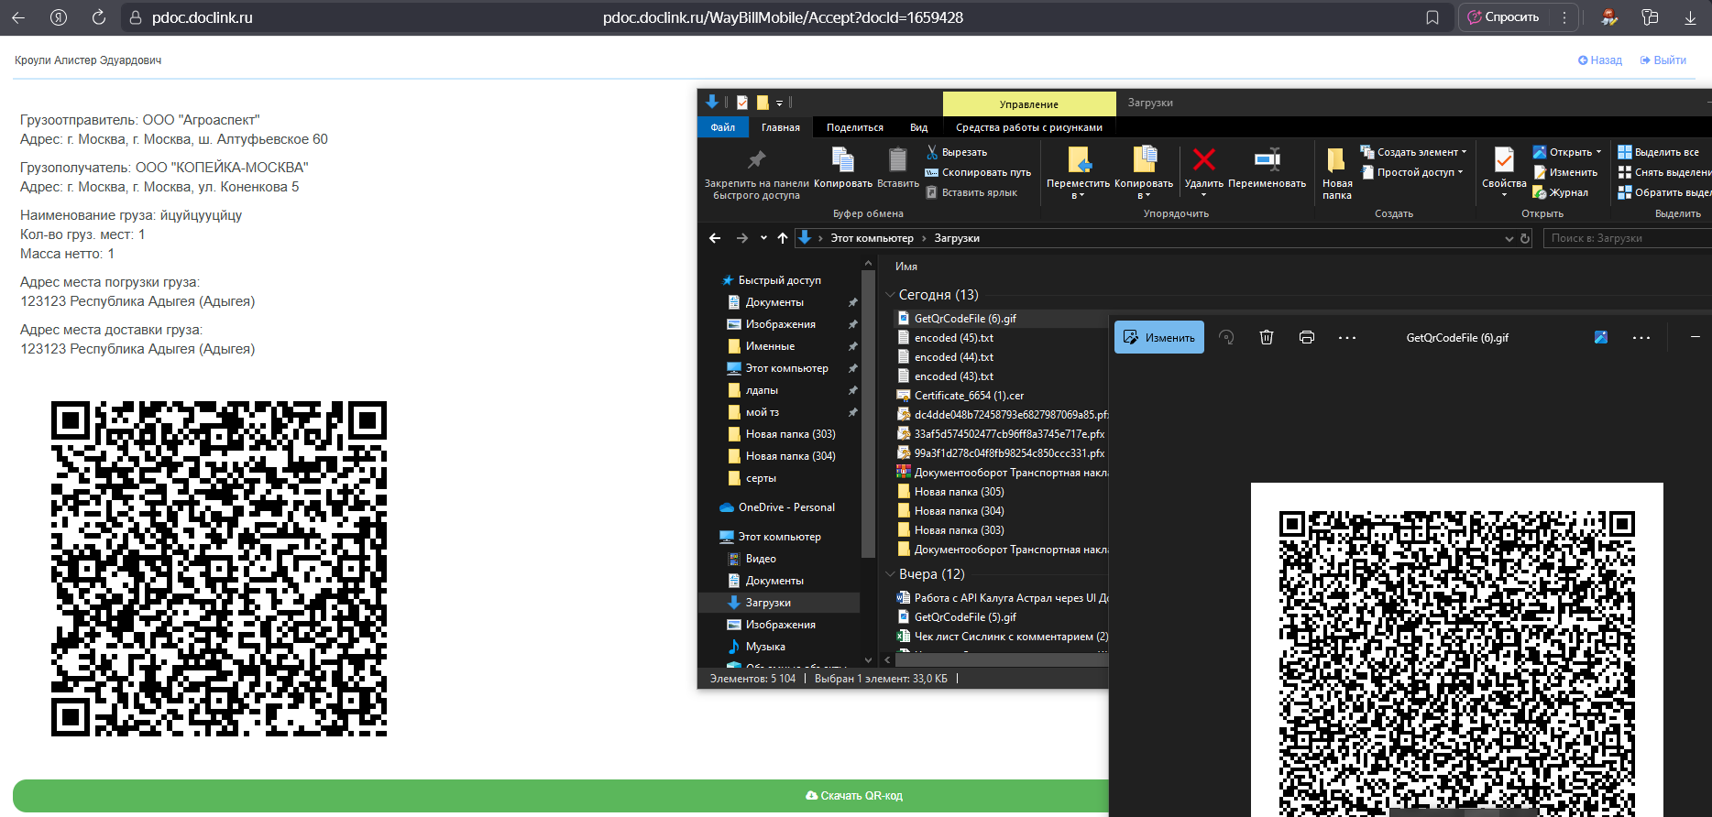This screenshot has width=1712, height=817.
Task: Open browser downloads arrow icon
Action: pos(1690,17)
